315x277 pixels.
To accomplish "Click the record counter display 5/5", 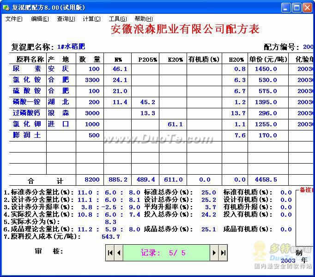I will (166, 253).
